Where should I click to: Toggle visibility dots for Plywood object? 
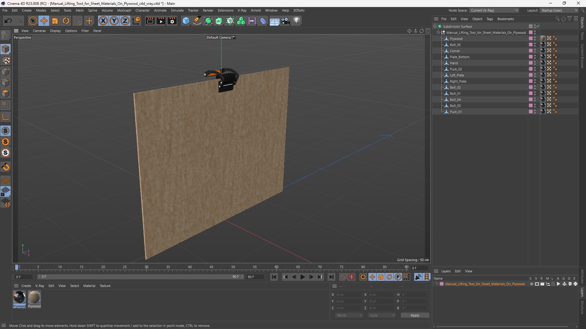pyautogui.click(x=535, y=38)
